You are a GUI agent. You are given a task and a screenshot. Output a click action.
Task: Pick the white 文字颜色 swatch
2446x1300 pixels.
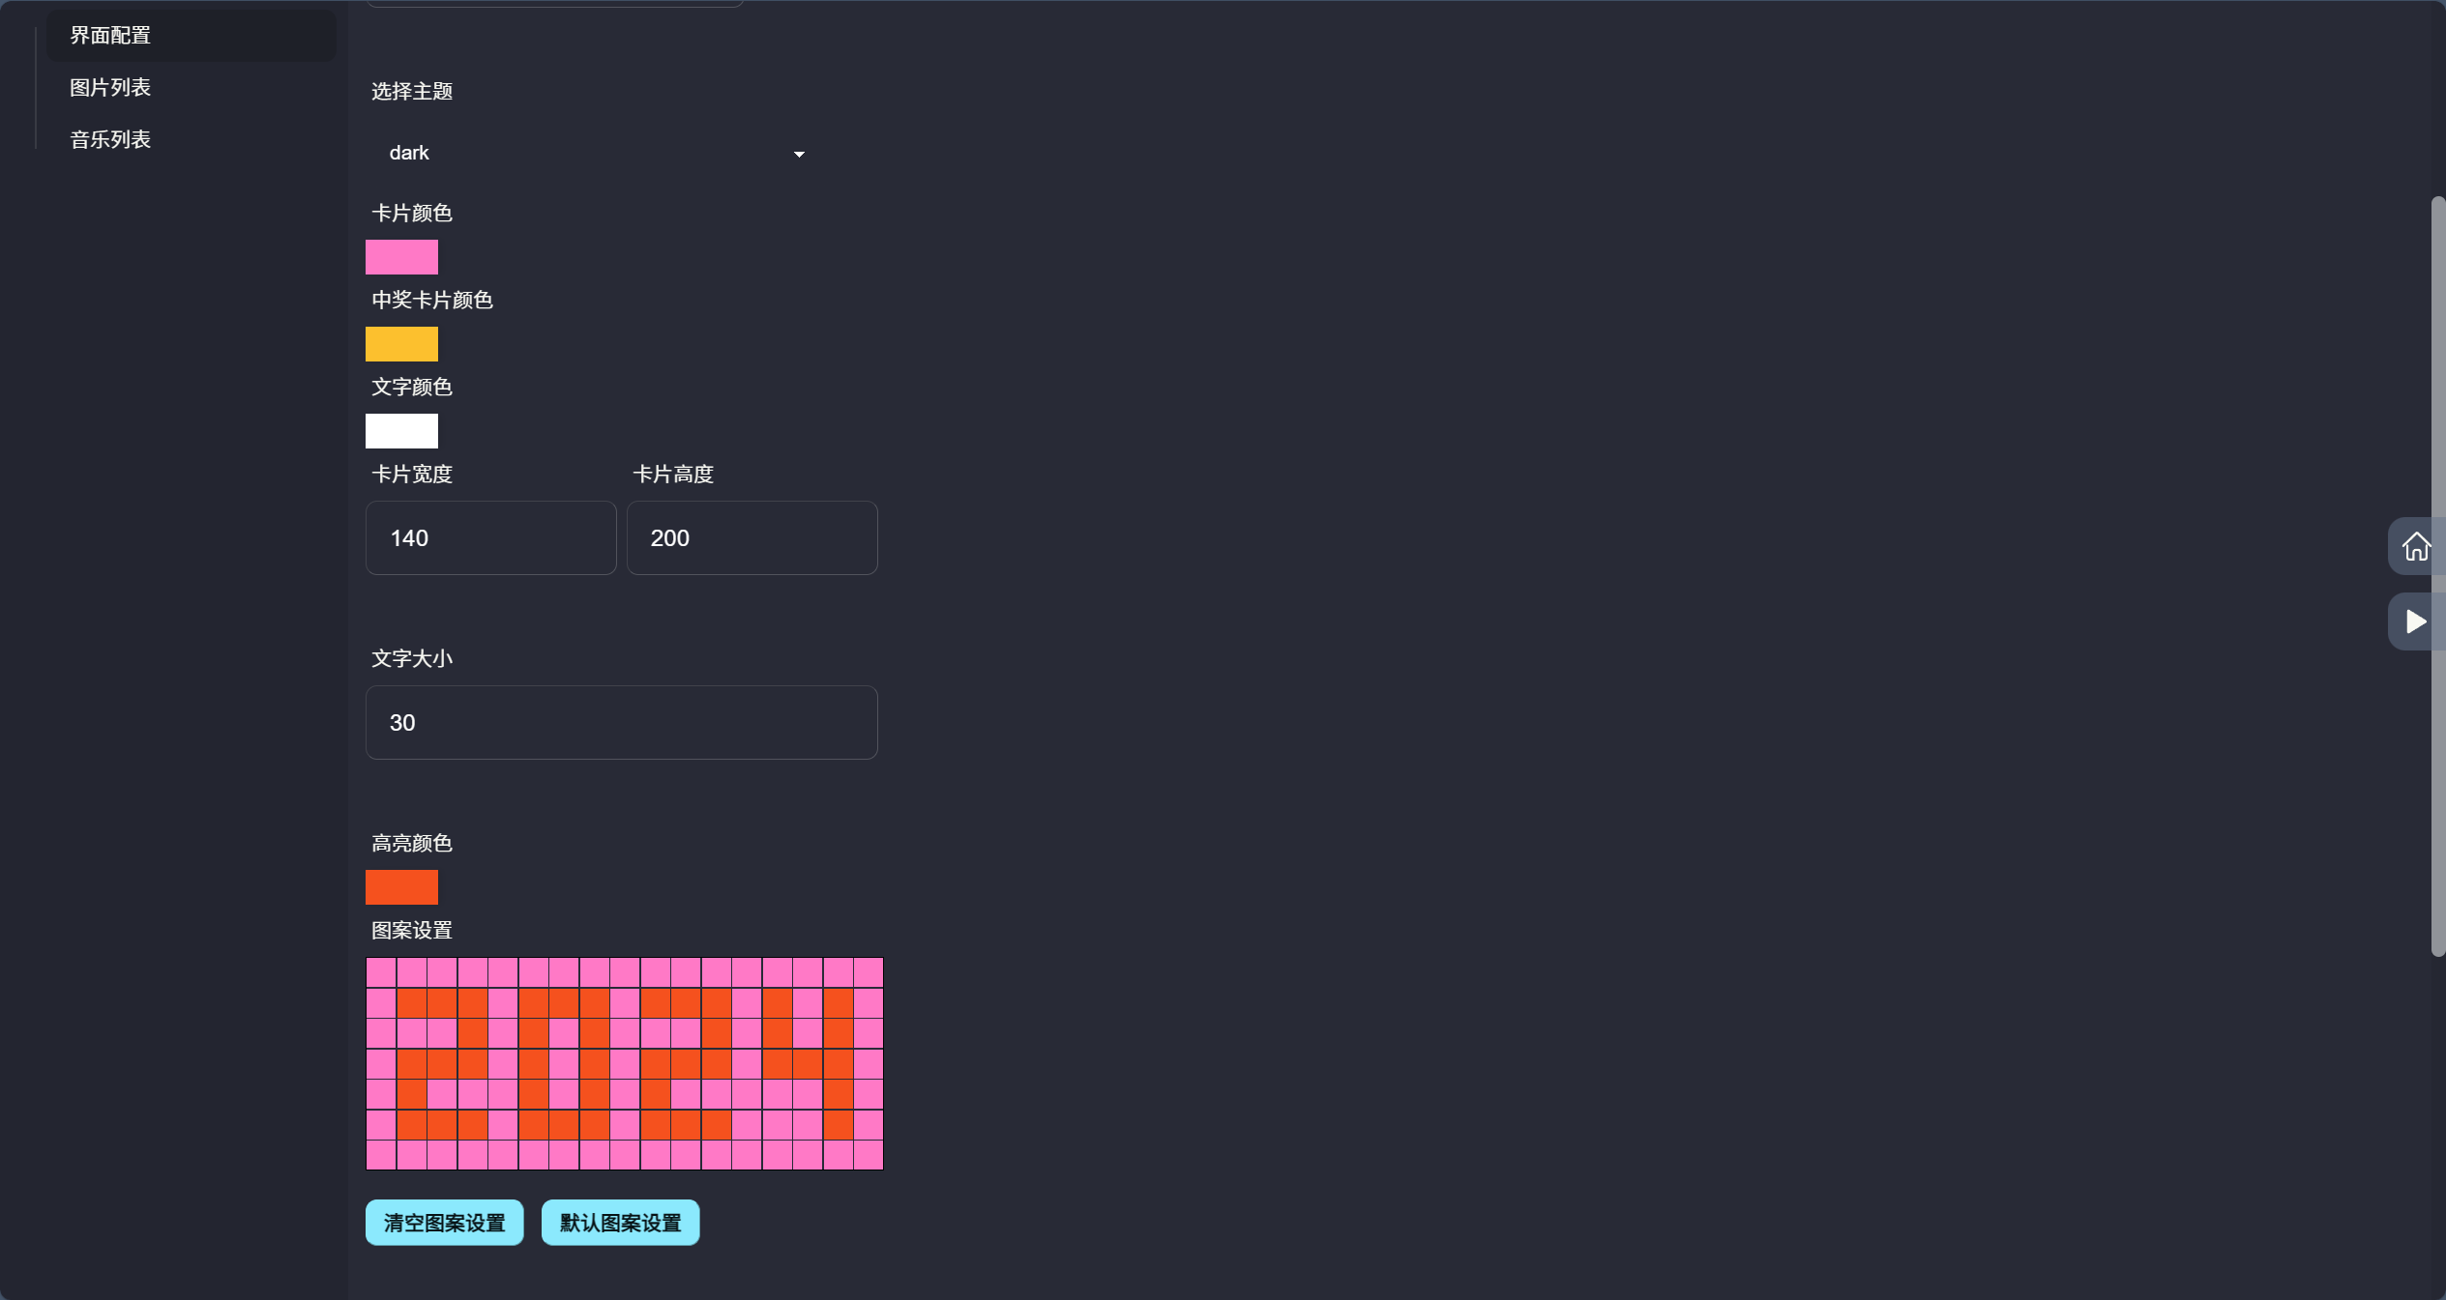pyautogui.click(x=401, y=431)
